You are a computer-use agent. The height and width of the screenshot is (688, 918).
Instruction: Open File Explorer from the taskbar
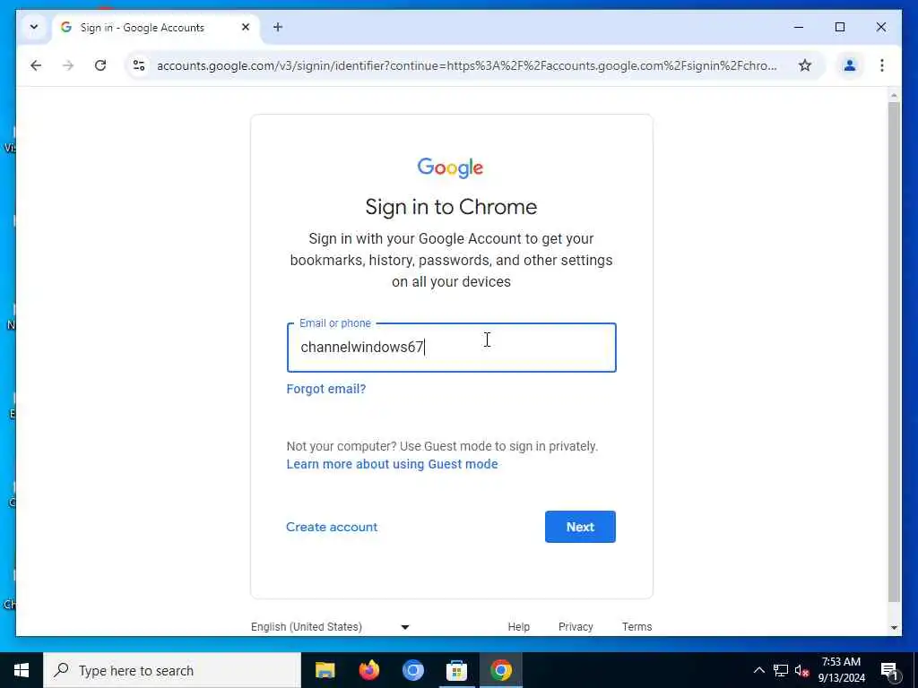(325, 670)
